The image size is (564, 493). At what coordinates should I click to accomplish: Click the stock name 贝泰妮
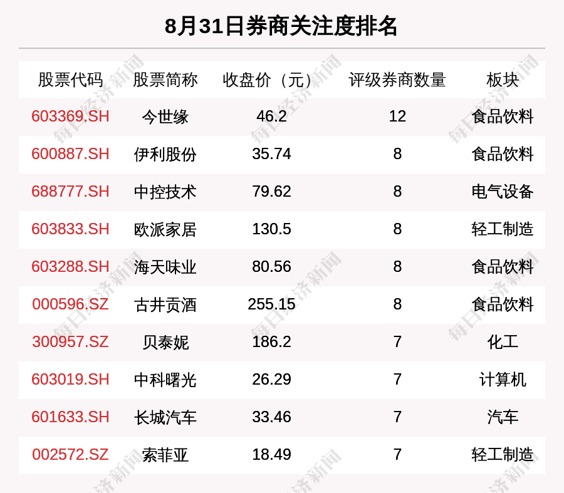(165, 342)
